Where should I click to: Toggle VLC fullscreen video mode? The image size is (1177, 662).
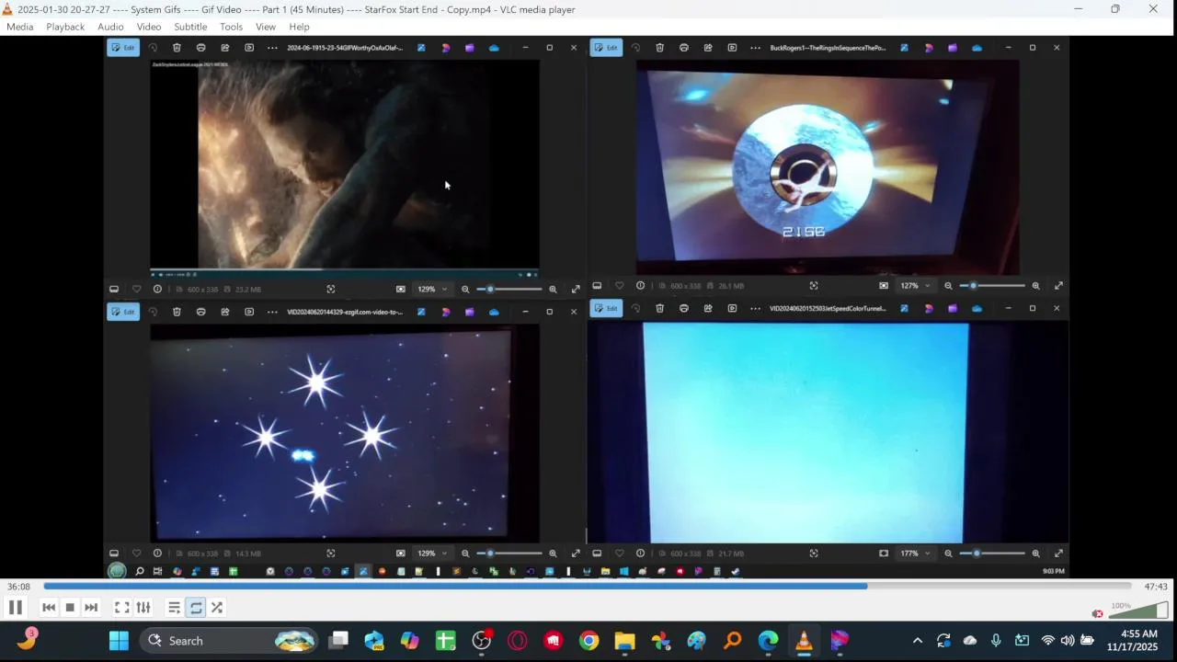121,608
